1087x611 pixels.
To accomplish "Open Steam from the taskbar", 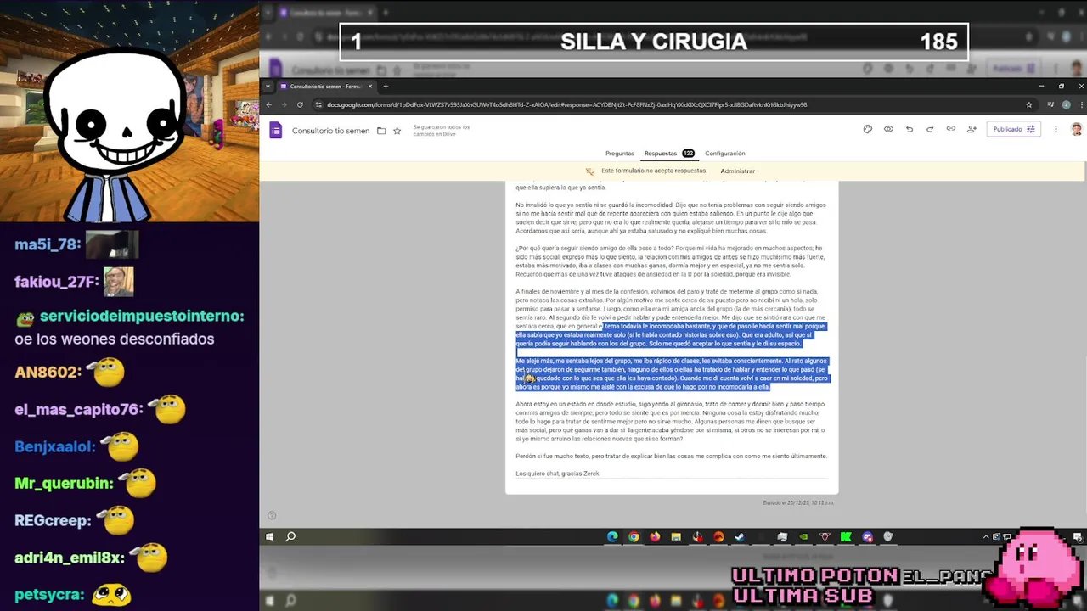I will pos(740,536).
